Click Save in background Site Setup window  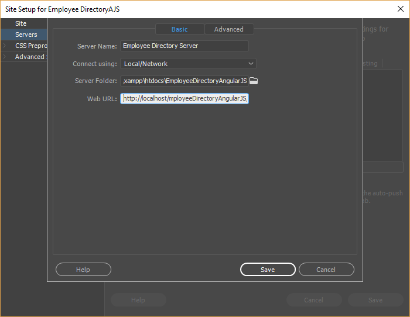tap(375, 300)
